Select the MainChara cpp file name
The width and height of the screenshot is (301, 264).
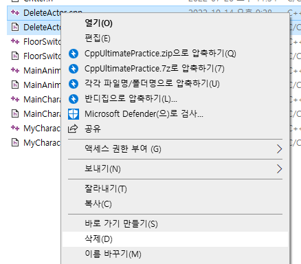pos(42,100)
